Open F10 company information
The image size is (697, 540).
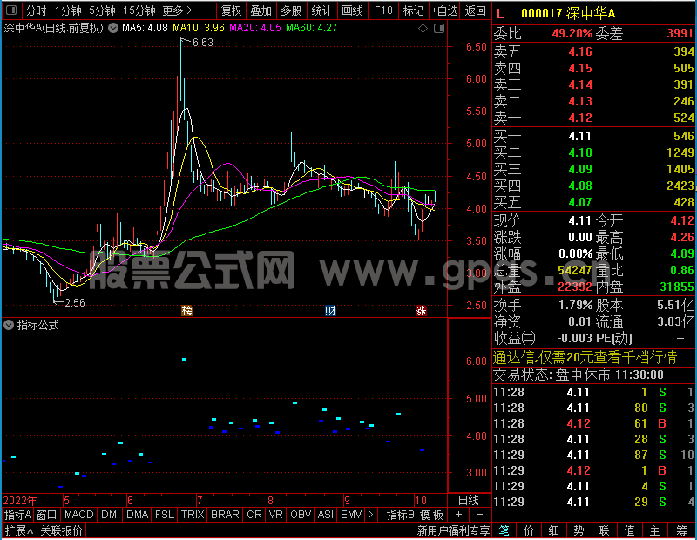coord(383,10)
